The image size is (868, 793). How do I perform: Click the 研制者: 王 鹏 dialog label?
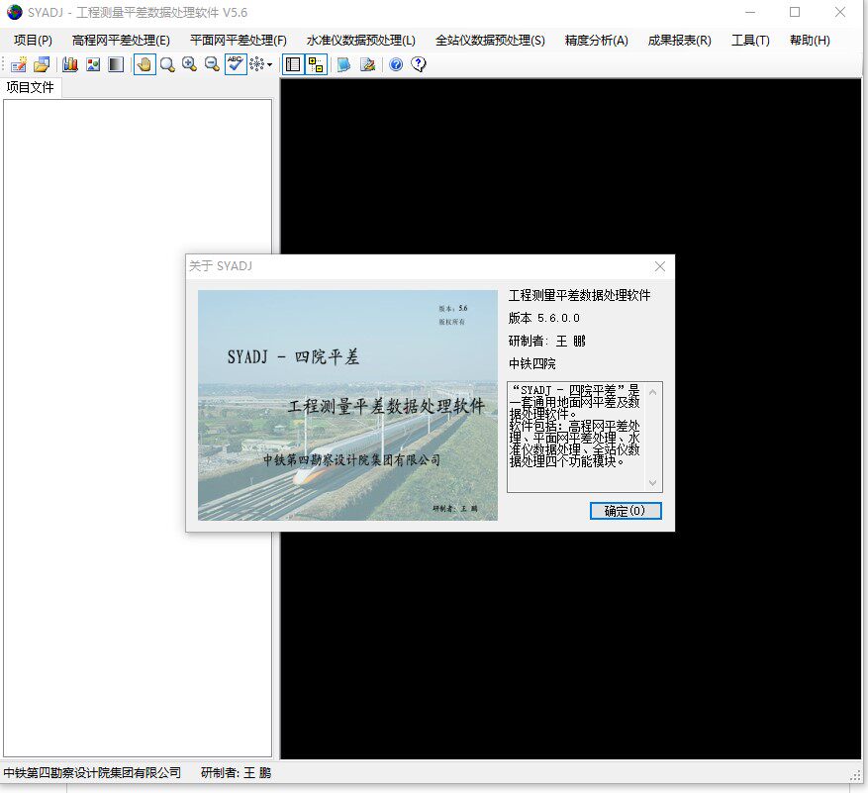click(547, 341)
